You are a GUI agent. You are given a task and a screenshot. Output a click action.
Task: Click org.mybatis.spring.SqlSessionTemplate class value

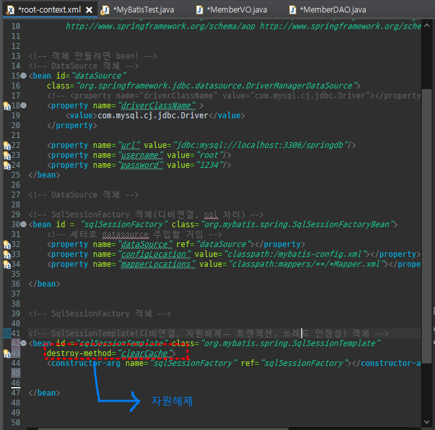coord(290,343)
